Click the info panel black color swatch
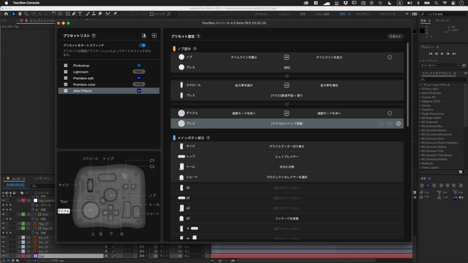The width and height of the screenshot is (468, 263). [422, 31]
